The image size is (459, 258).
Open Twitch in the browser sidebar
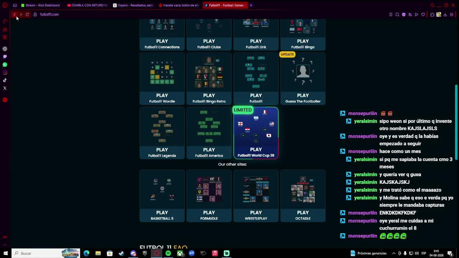[x=5, y=57]
